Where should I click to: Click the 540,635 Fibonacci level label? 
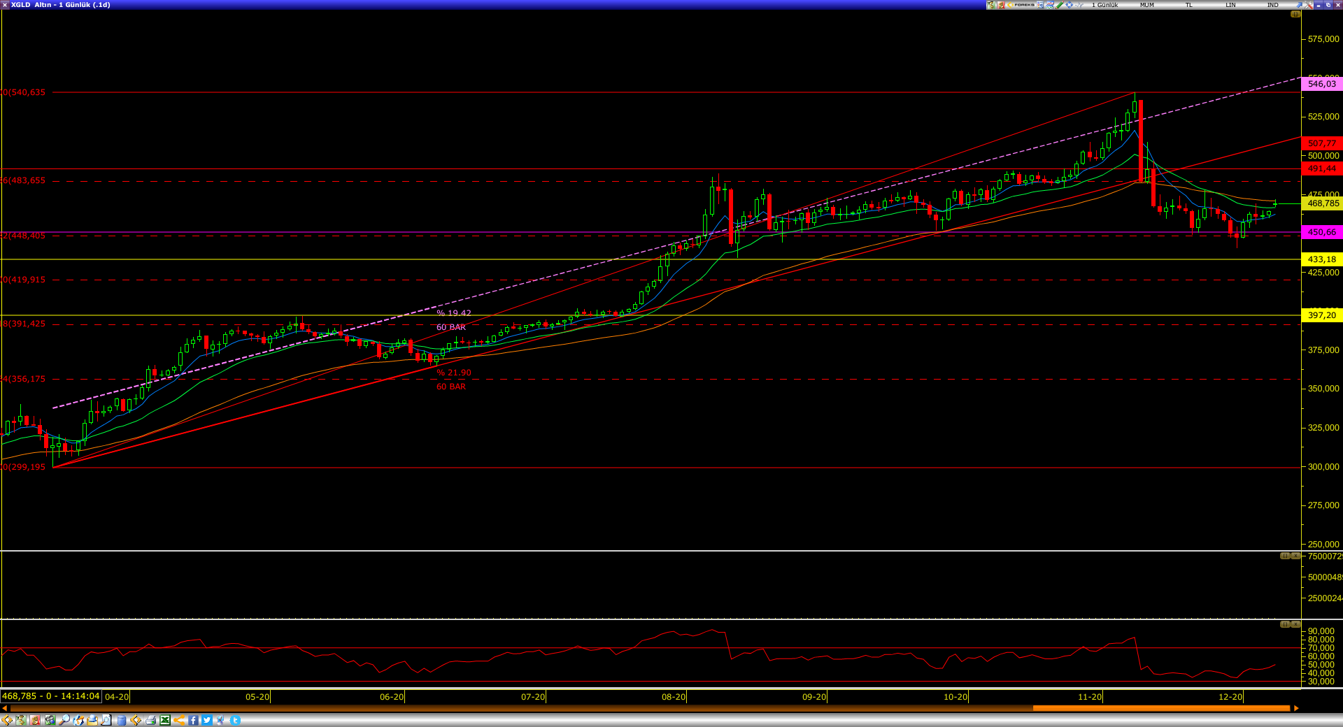tap(24, 92)
